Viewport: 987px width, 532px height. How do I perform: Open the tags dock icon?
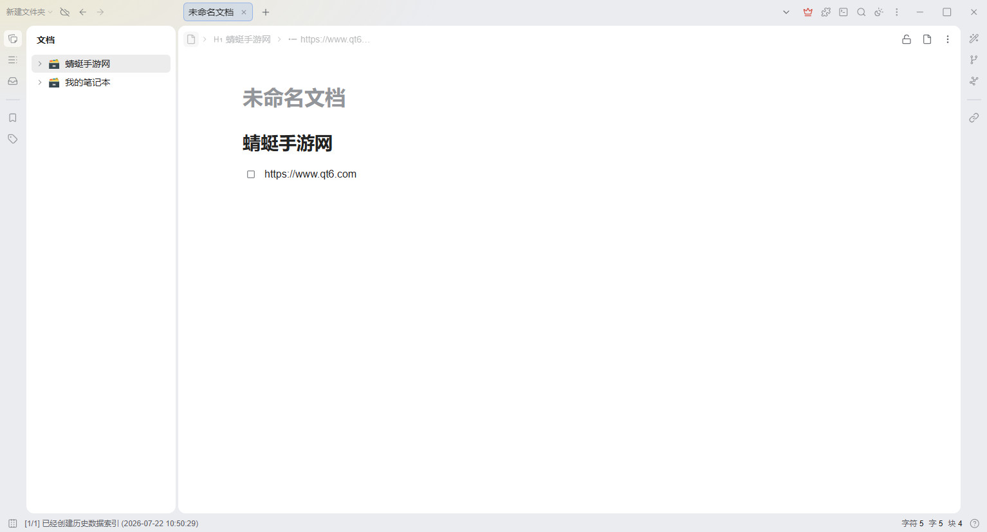click(x=13, y=139)
